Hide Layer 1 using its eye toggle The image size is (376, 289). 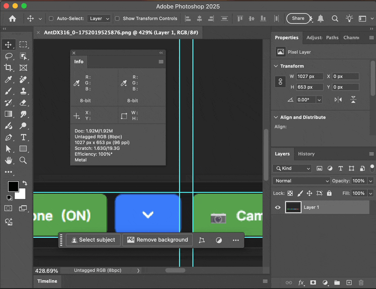point(278,207)
